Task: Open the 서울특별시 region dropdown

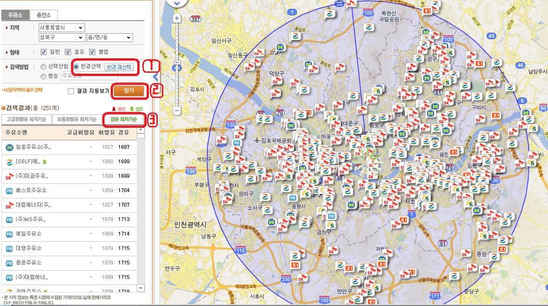Action: point(62,28)
